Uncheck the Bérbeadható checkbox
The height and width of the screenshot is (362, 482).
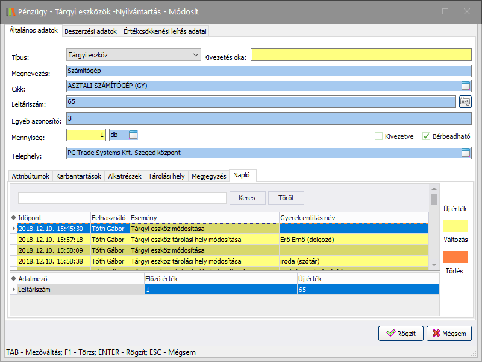(427, 136)
